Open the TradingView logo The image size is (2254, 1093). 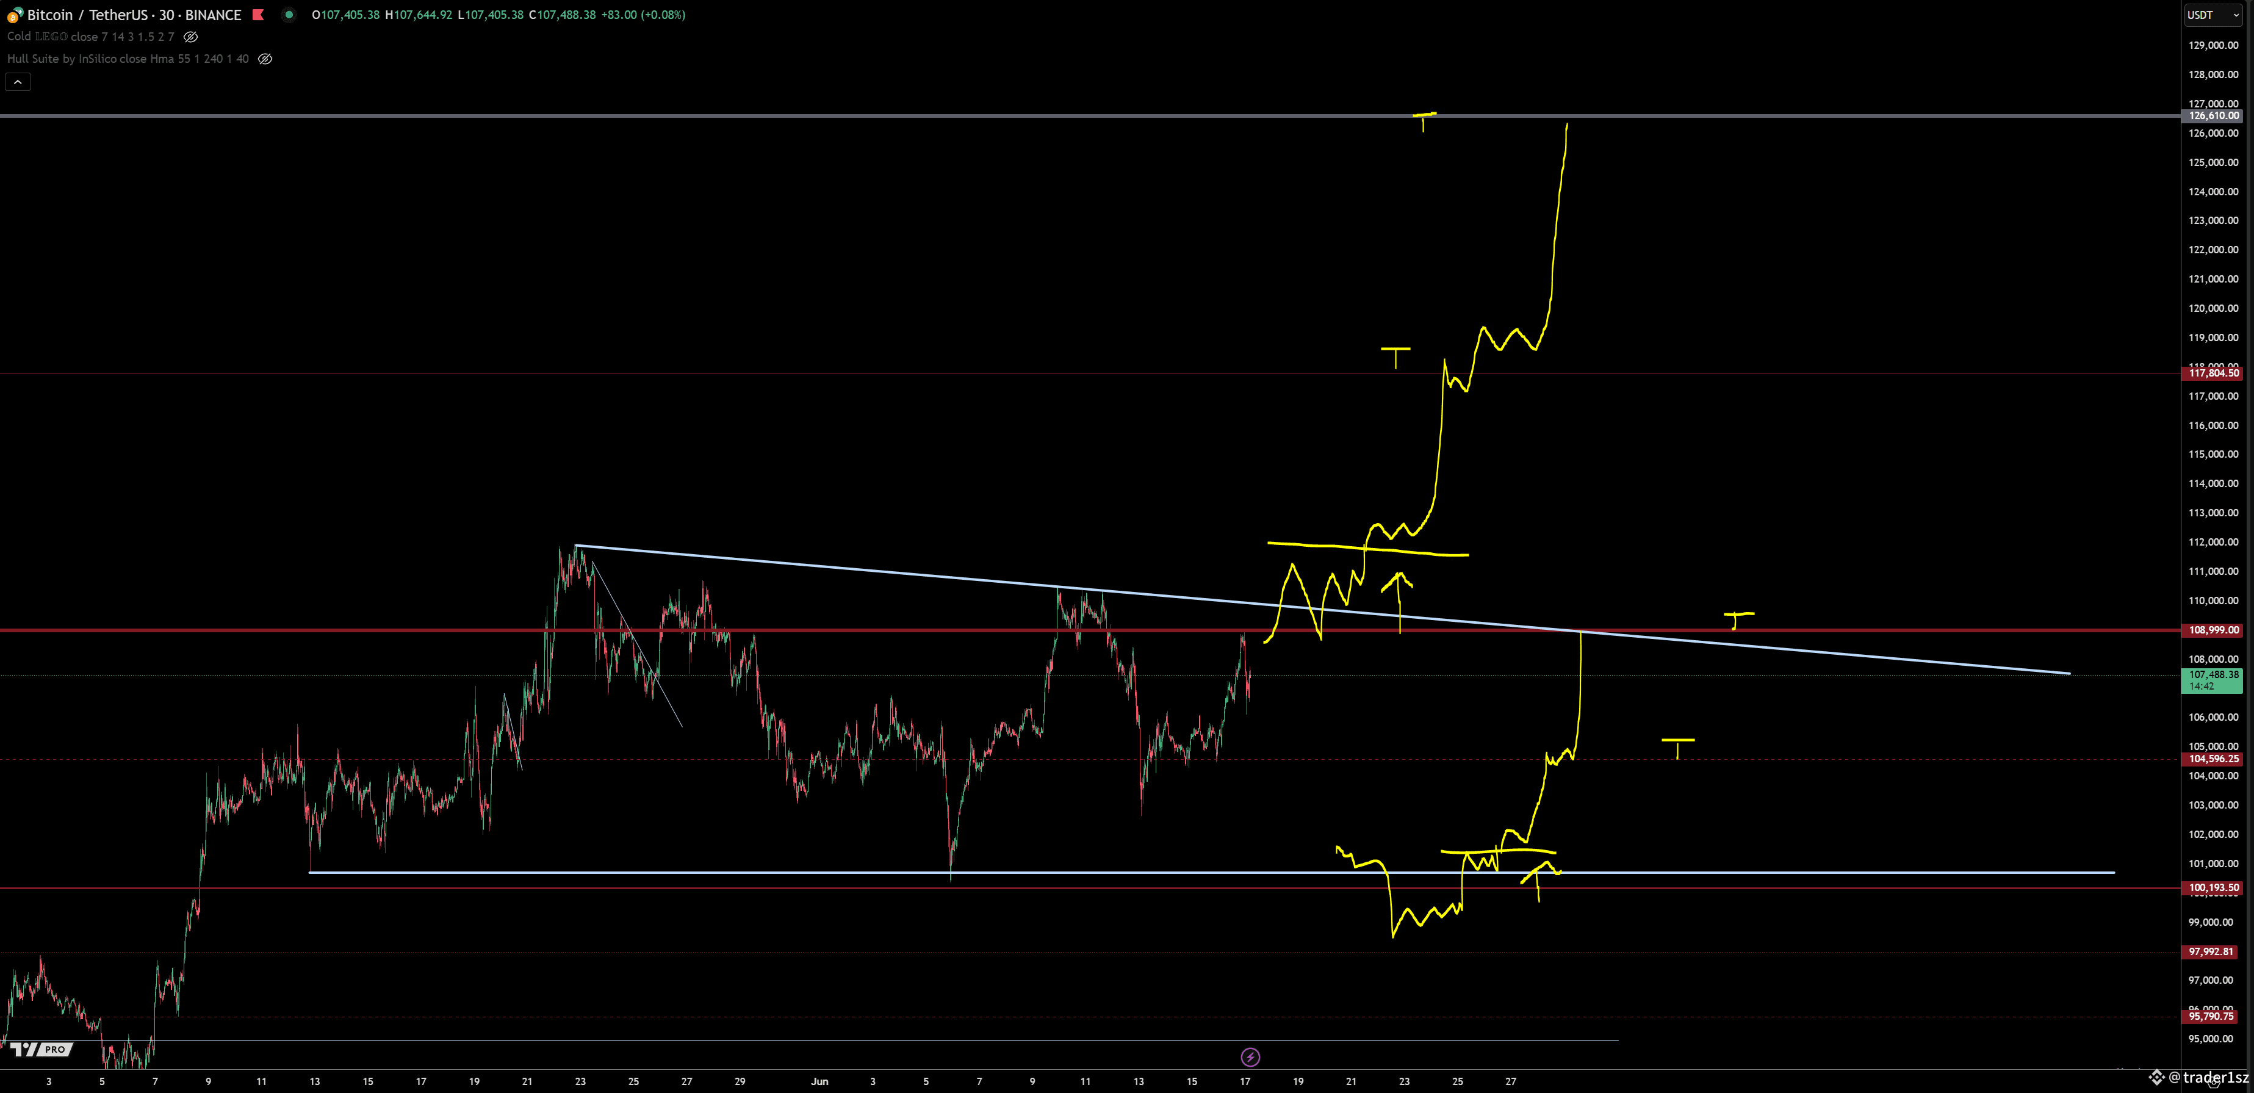tap(40, 1049)
